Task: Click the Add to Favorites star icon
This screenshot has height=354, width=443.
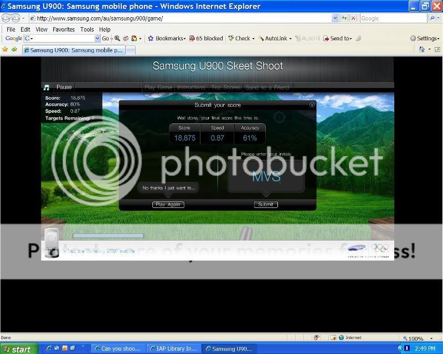Action: tap(14, 50)
